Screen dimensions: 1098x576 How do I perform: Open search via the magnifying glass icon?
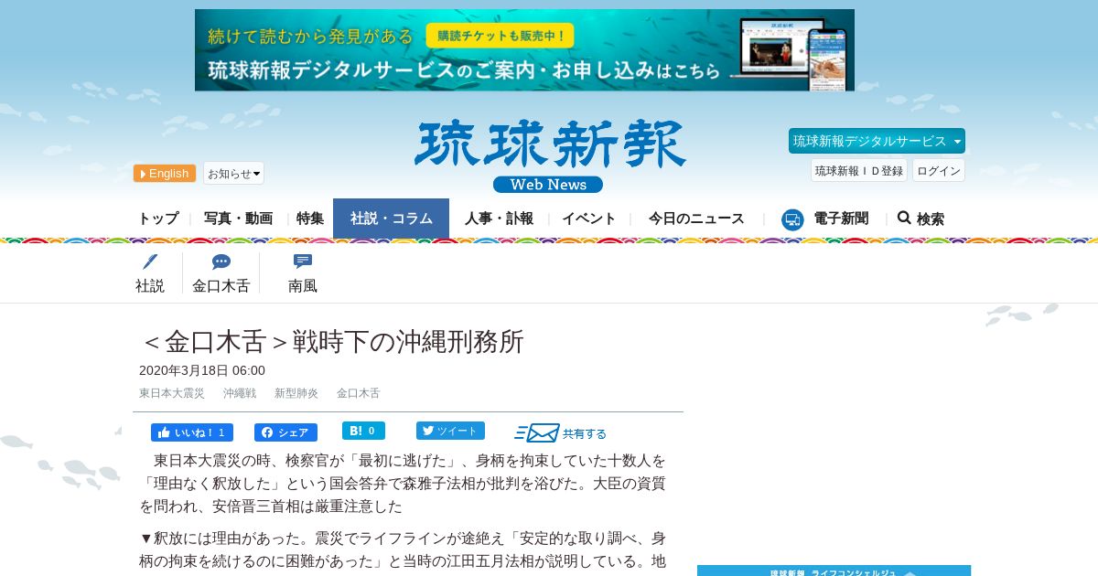coord(904,218)
